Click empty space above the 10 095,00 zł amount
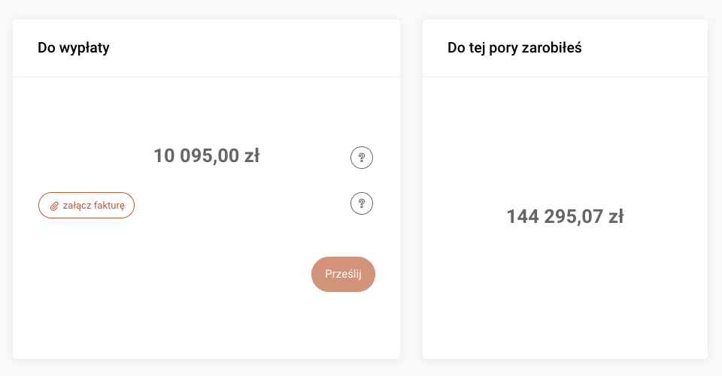Image resolution: width=722 pixels, height=376 pixels. click(x=206, y=113)
